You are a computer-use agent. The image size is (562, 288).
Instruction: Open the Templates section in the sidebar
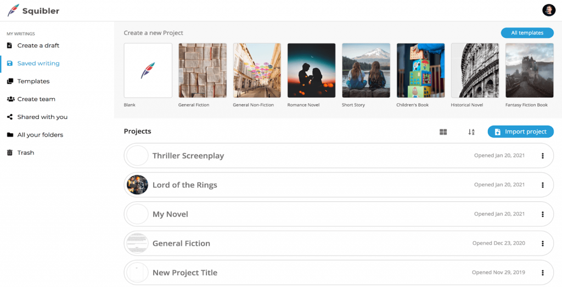coord(33,81)
